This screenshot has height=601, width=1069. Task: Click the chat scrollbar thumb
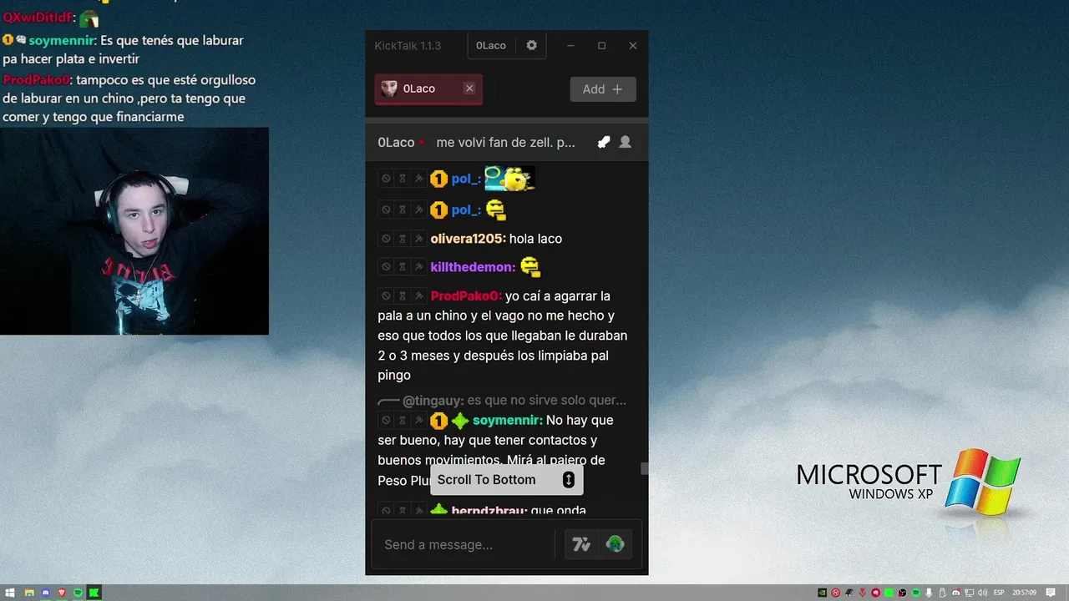pyautogui.click(x=645, y=469)
